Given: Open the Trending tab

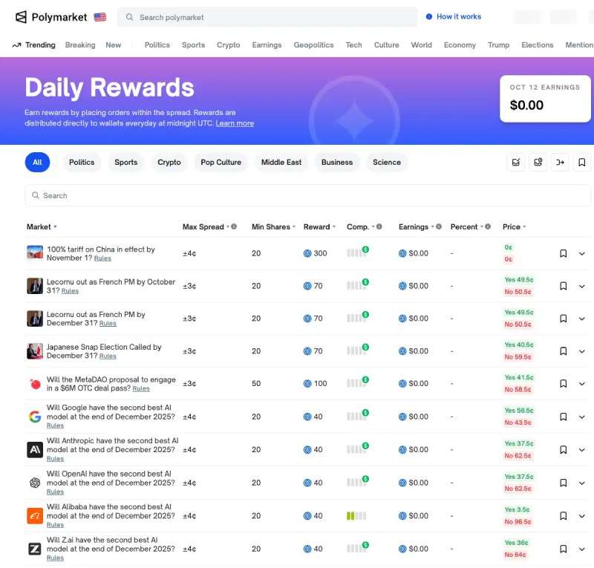Looking at the screenshot, I should coord(34,45).
